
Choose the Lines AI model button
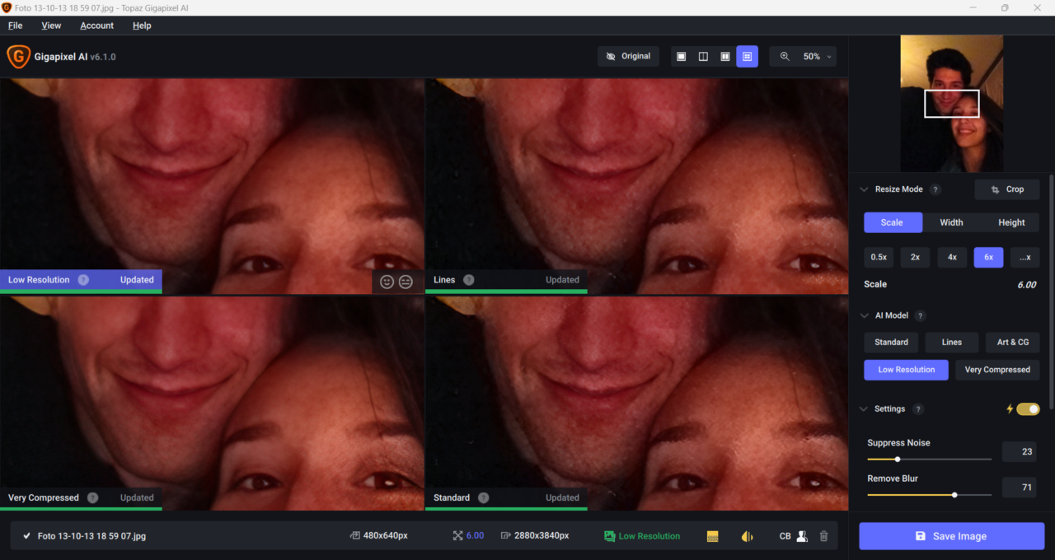[952, 343]
